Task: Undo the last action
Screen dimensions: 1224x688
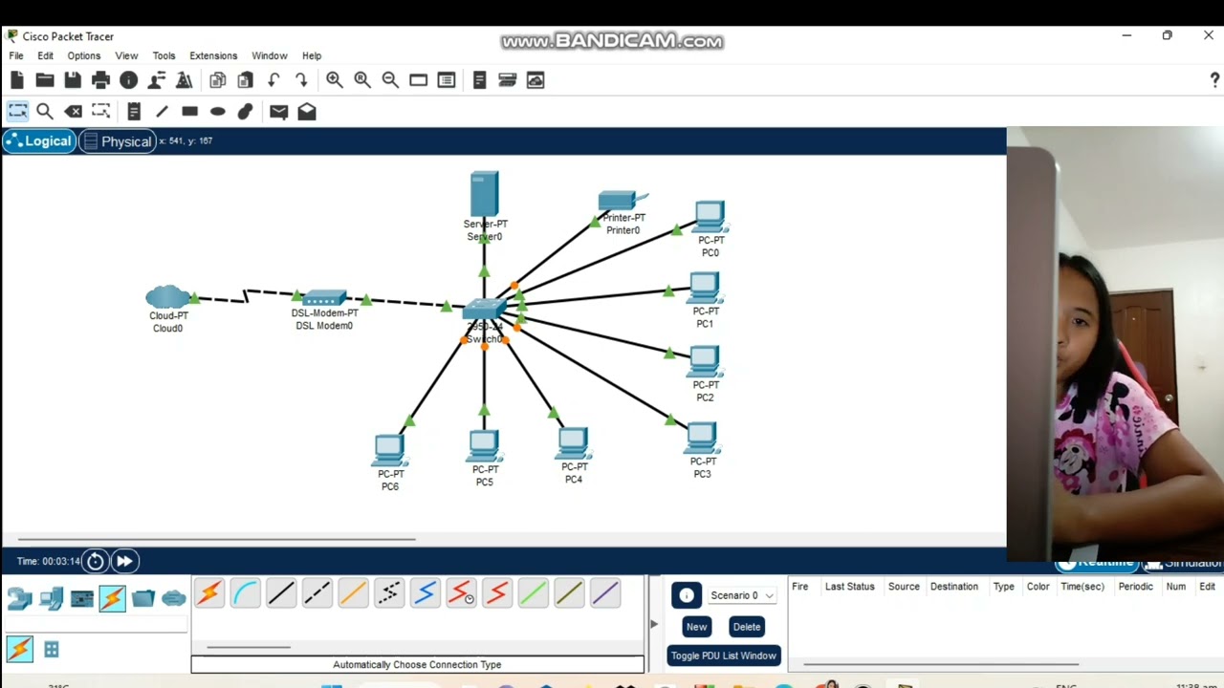Action: click(273, 80)
